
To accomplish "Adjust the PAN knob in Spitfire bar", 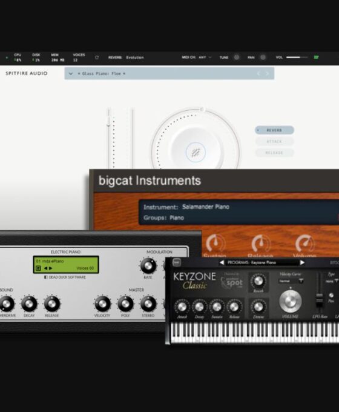I will point(263,57).
